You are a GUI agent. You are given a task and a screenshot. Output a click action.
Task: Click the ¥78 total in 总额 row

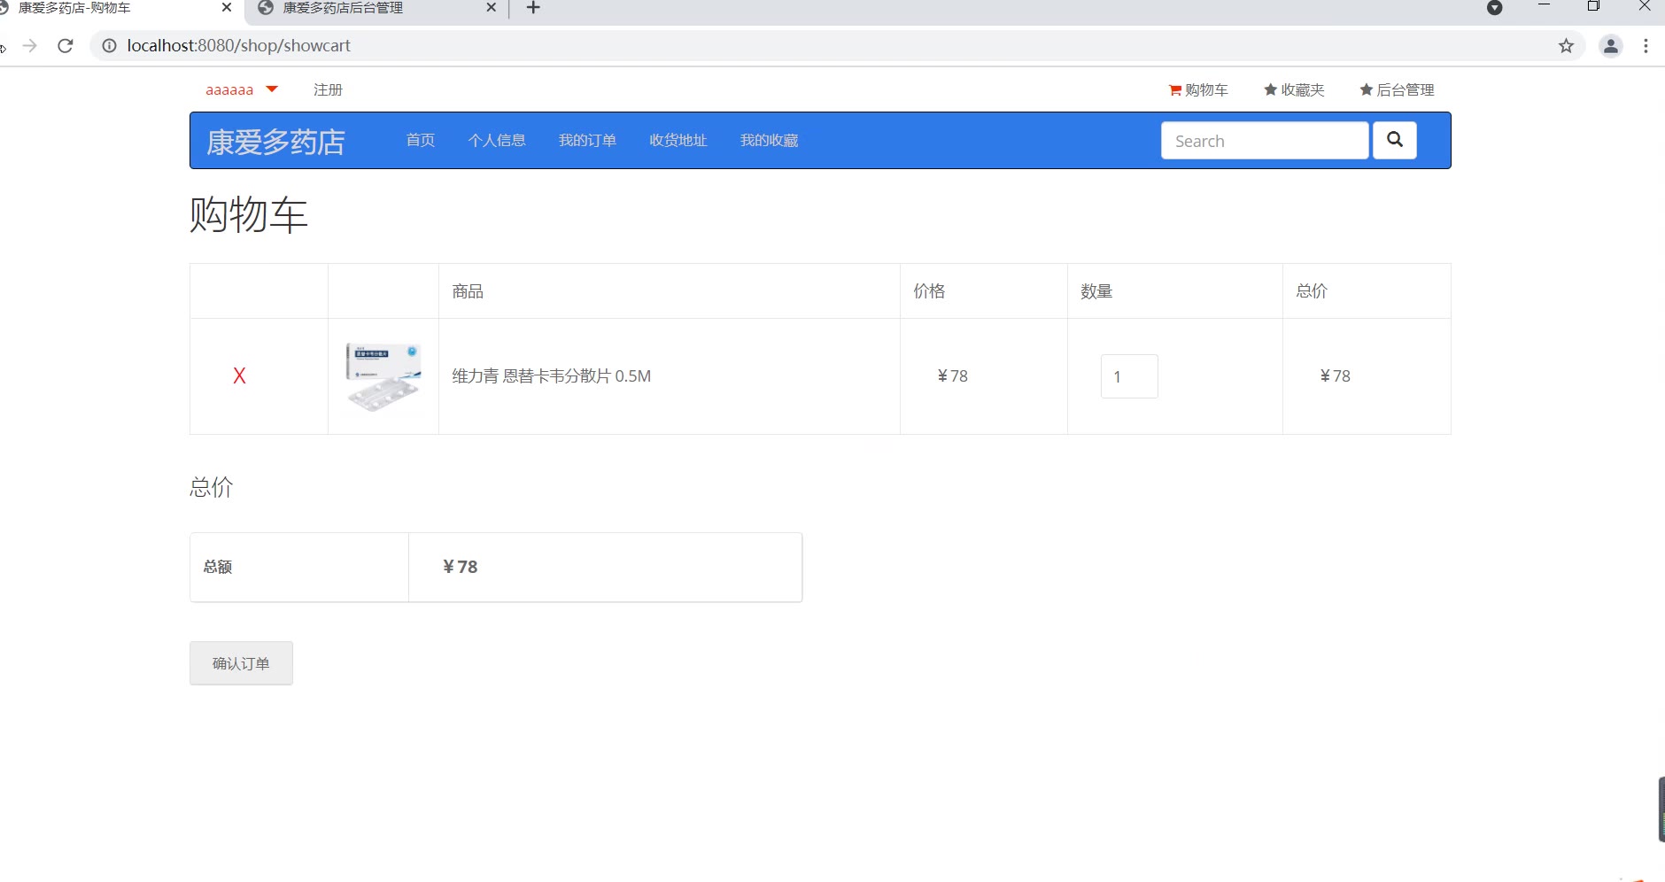tap(461, 567)
